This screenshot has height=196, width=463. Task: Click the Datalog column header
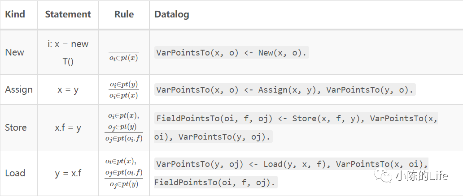coord(171,14)
